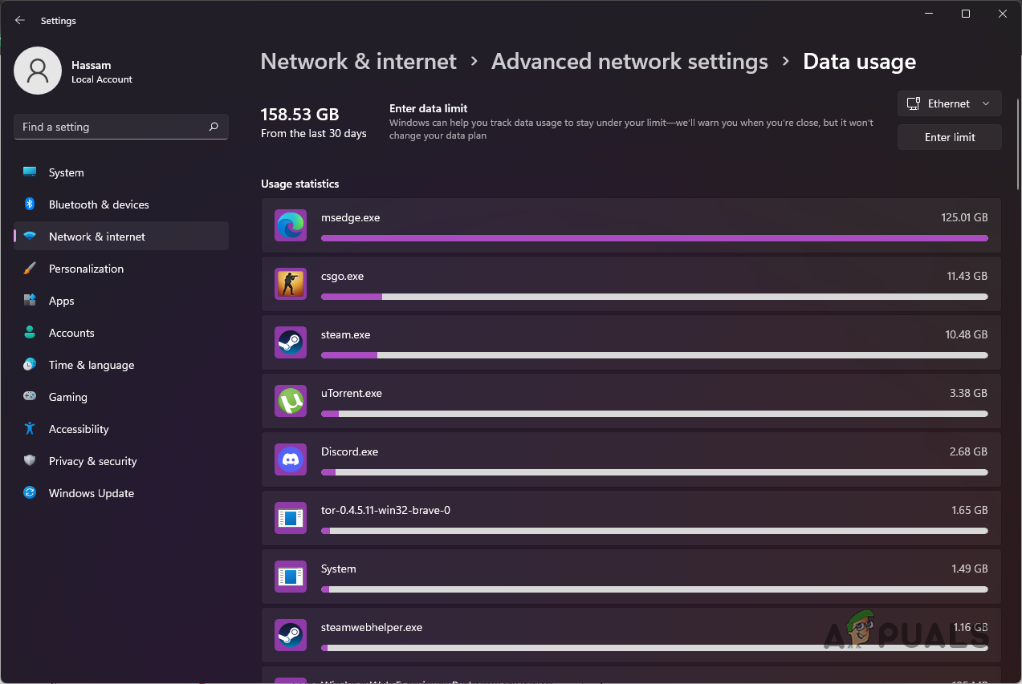
Task: Open Windows Update section
Action: (91, 493)
